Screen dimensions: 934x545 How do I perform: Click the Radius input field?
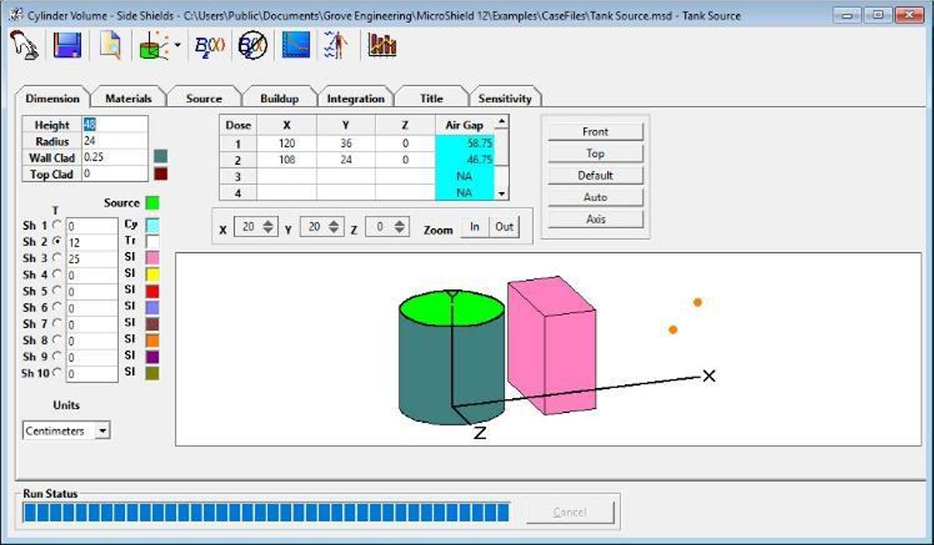click(x=114, y=141)
